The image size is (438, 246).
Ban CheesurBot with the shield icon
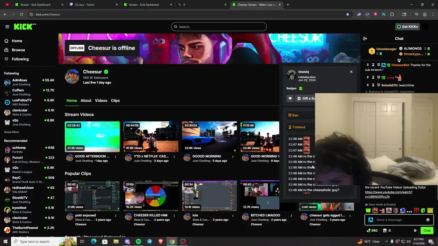point(378,65)
